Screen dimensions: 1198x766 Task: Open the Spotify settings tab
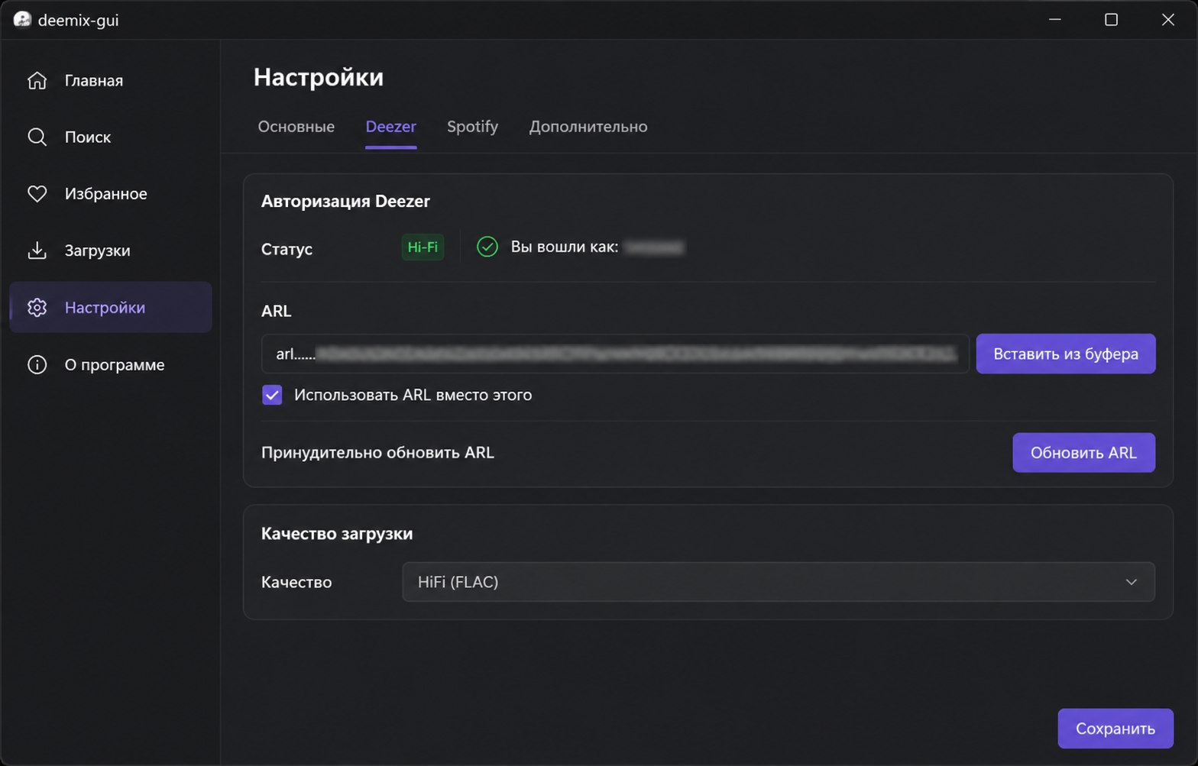[473, 127]
